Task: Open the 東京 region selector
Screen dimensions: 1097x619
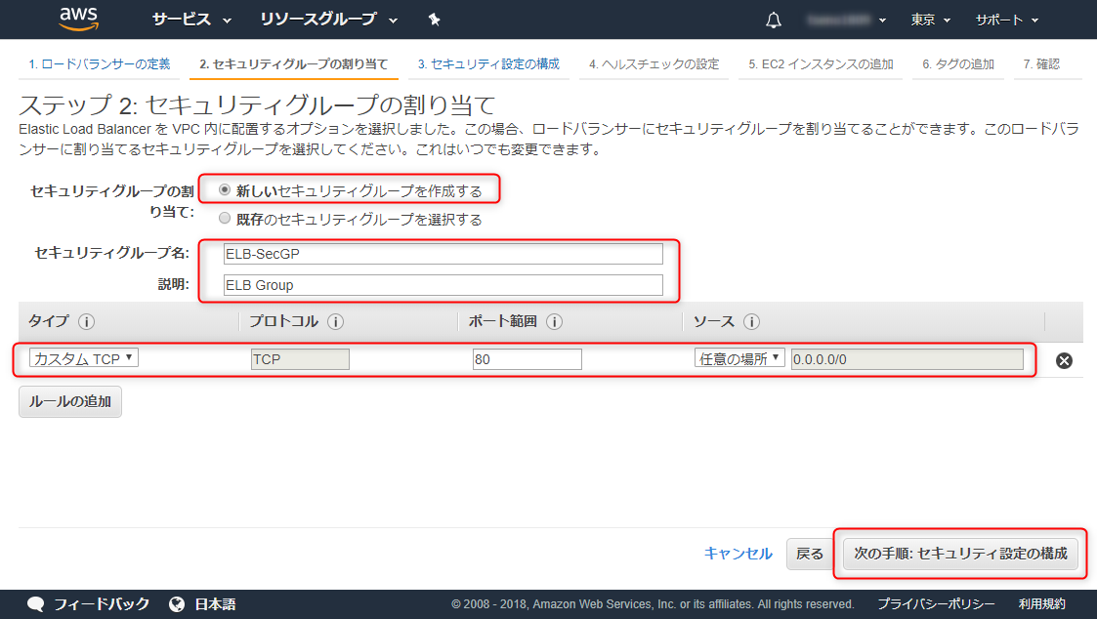Action: pyautogui.click(x=928, y=19)
